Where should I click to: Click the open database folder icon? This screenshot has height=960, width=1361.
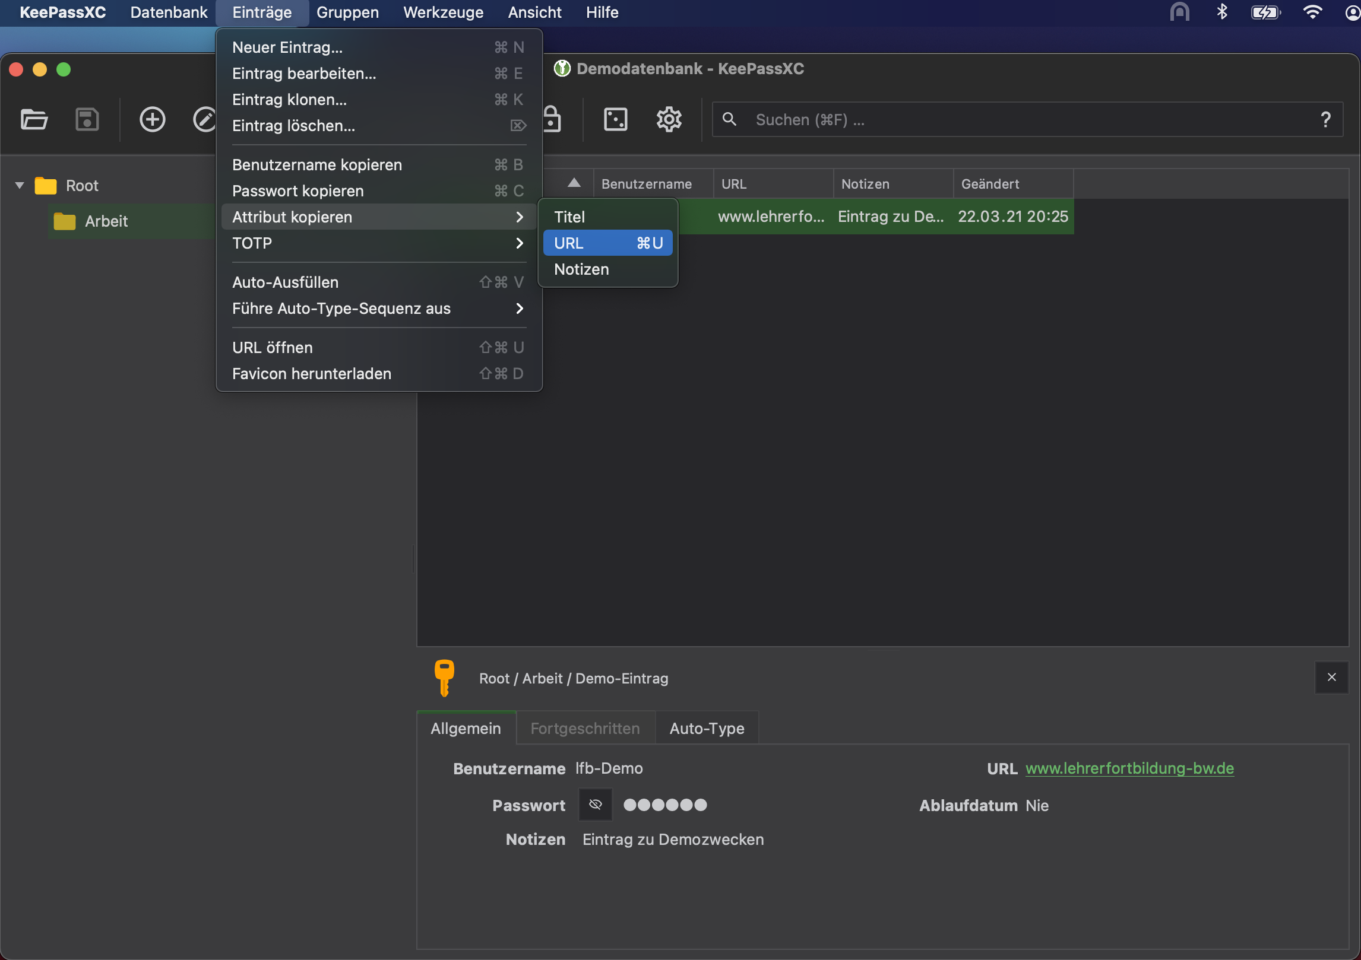[x=34, y=119]
